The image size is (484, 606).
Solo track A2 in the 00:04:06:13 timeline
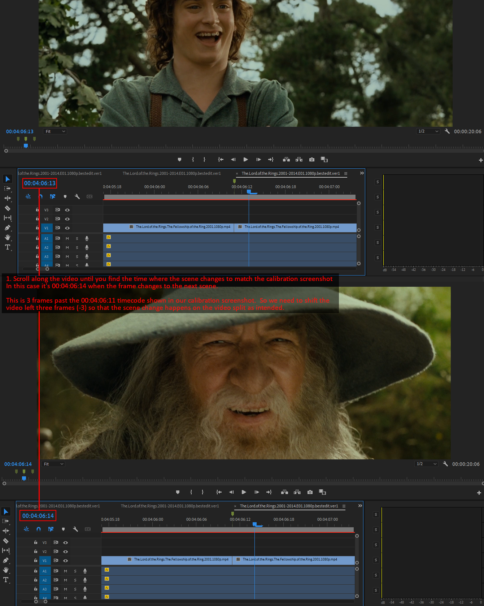pos(77,247)
